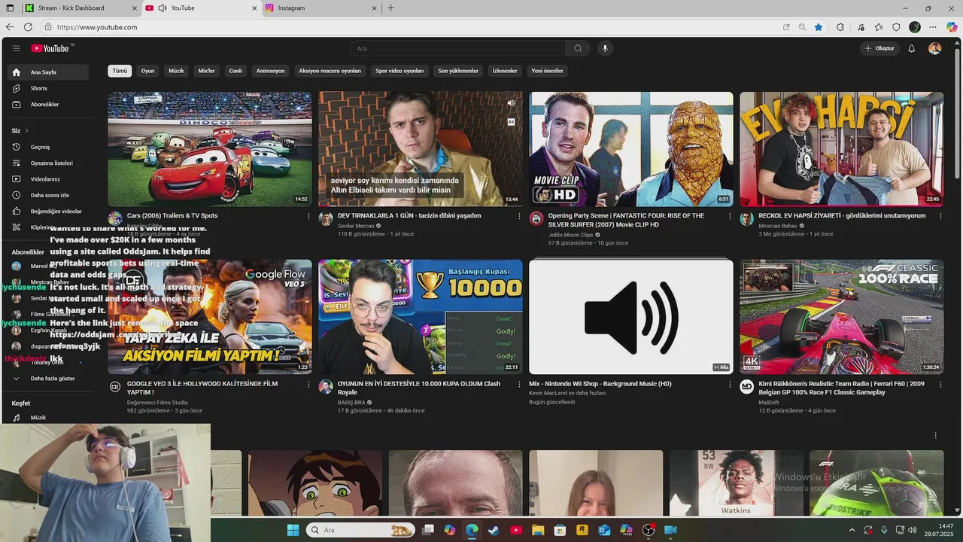This screenshot has height=542, width=963.
Task: Open Steam from the taskbar
Action: tap(494, 530)
